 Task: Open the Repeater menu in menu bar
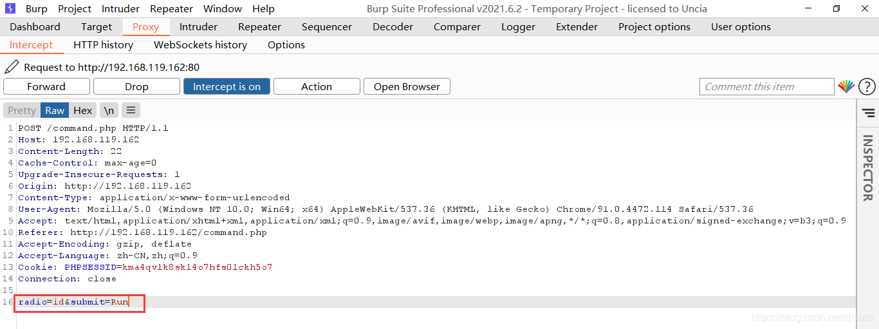pyautogui.click(x=171, y=8)
